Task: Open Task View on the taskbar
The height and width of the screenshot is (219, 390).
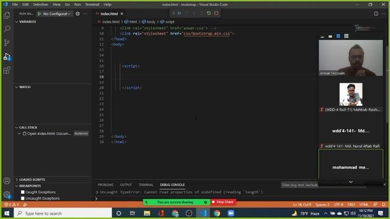Action: coord(132,214)
